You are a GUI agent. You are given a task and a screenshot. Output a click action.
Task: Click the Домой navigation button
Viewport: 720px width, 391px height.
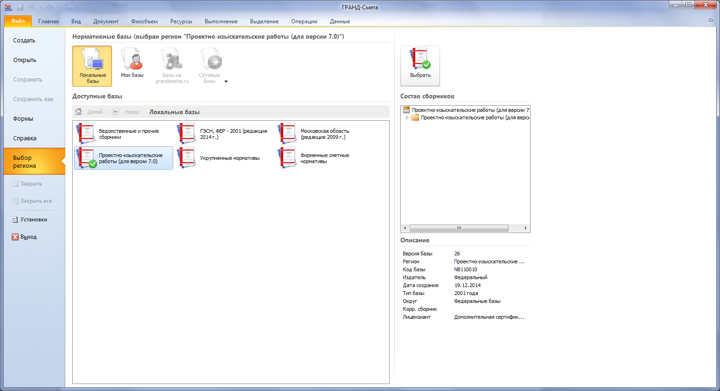click(x=89, y=112)
